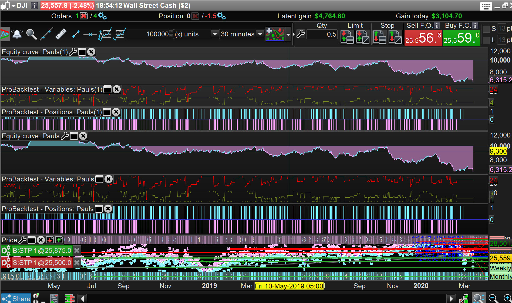512x303 pixels.
Task: Open the add indicator/backtest button
Action: click(275, 34)
